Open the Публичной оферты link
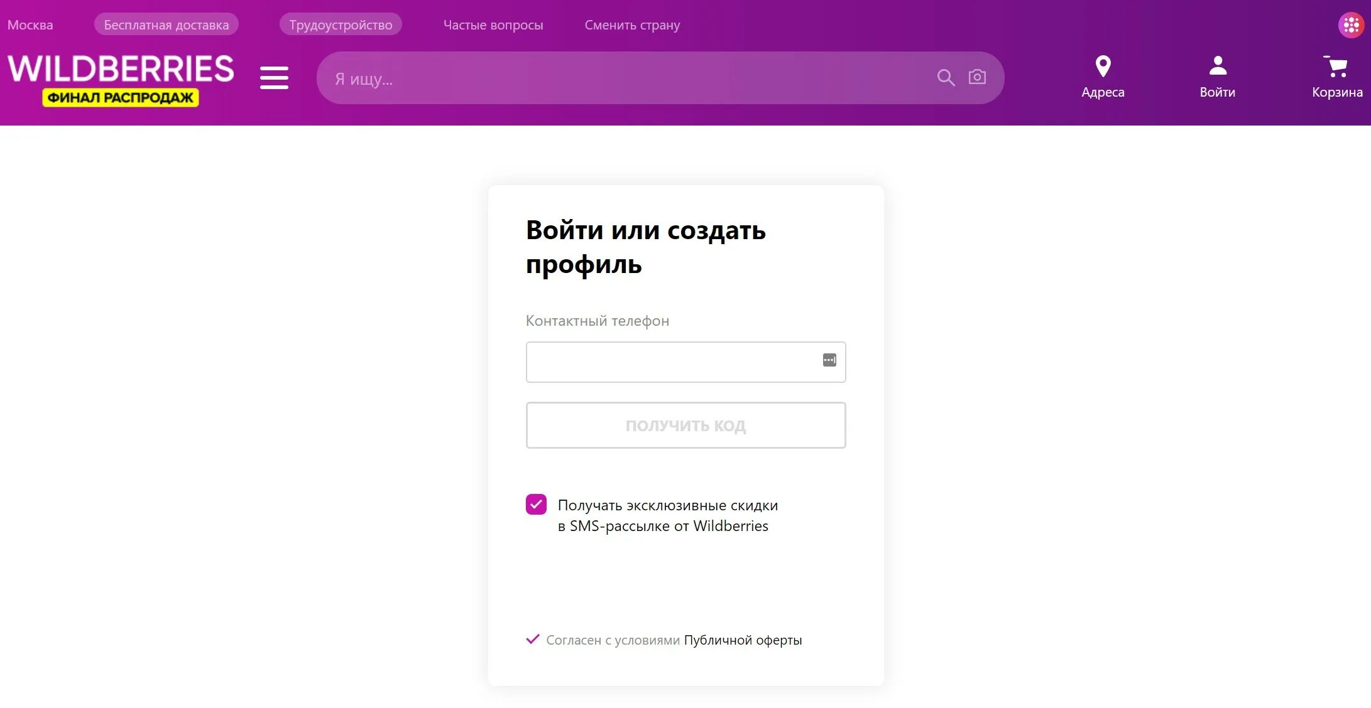This screenshot has height=708, width=1371. 743,640
